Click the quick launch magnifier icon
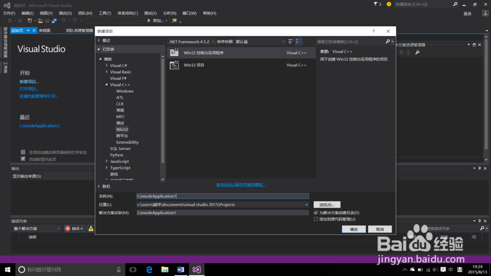 tap(455, 4)
